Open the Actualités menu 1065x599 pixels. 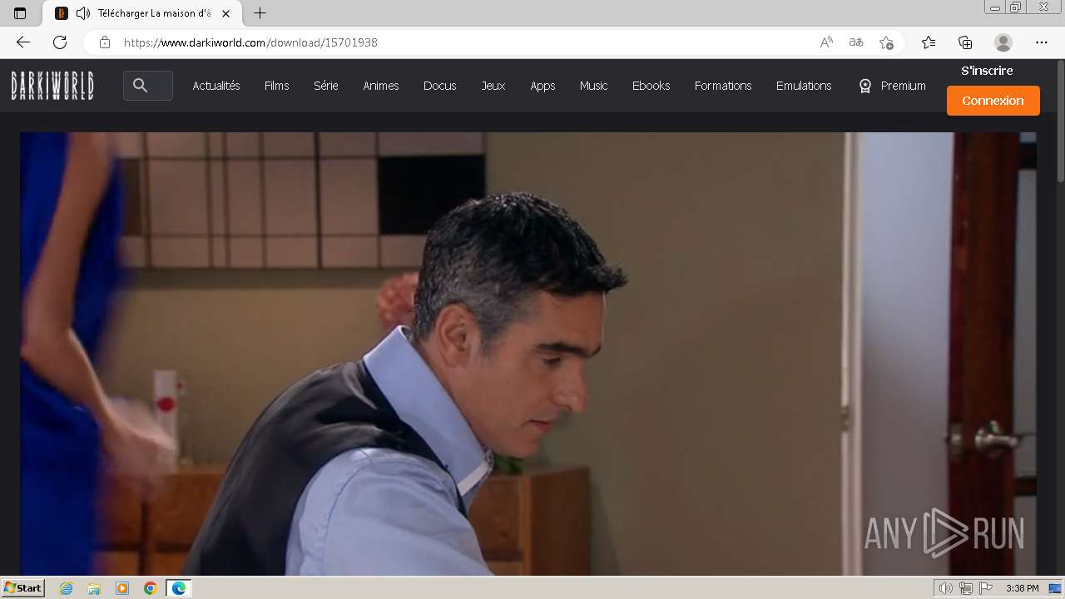tap(216, 86)
